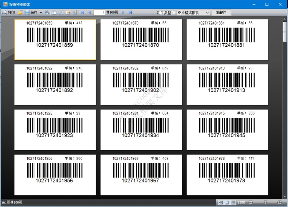Toggle fit-to-width view in status bar
Viewport: 288px width, 207px height.
coord(221,202)
